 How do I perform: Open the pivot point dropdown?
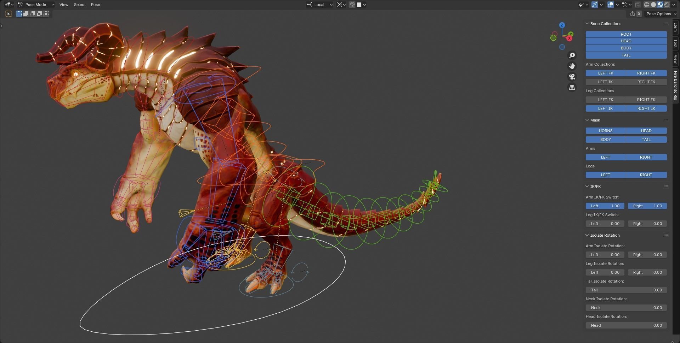point(341,5)
